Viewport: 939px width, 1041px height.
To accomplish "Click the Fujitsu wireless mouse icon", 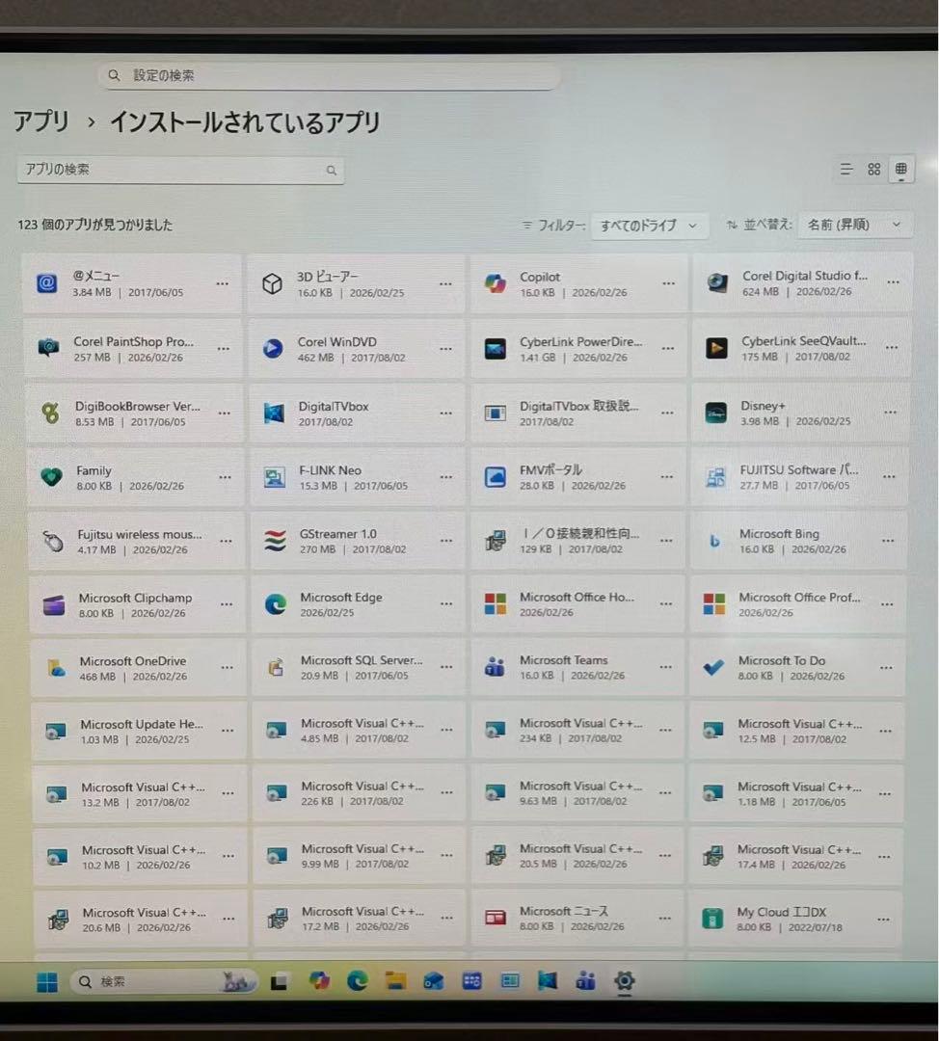I will coord(52,541).
